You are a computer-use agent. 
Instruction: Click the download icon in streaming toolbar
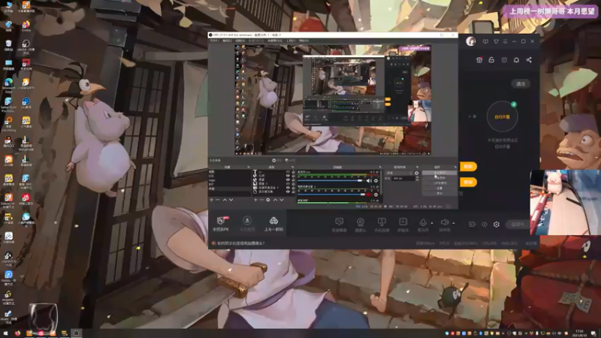pyautogui.click(x=247, y=220)
